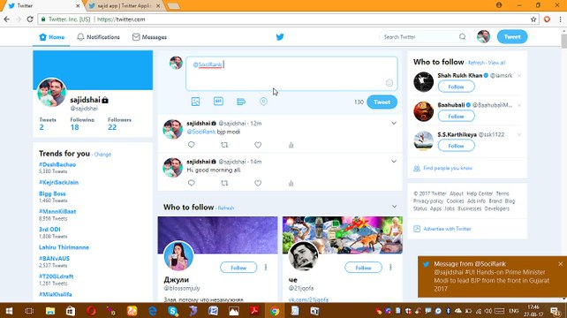Add a poll to the tweet

241,102
